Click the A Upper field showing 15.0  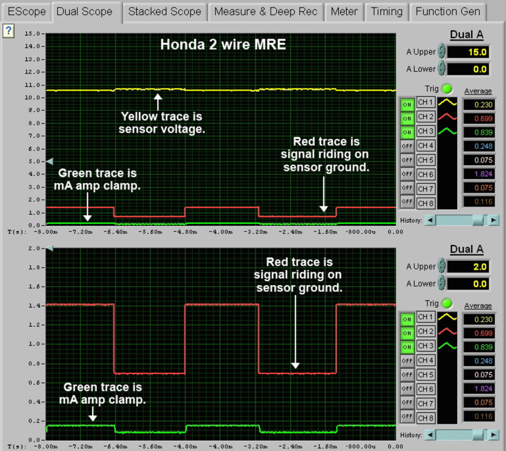point(468,52)
